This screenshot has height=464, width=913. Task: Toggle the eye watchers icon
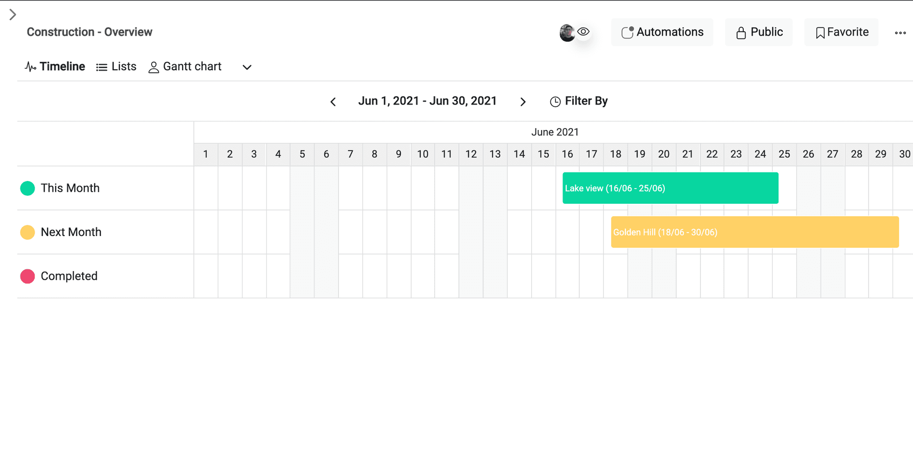point(583,32)
